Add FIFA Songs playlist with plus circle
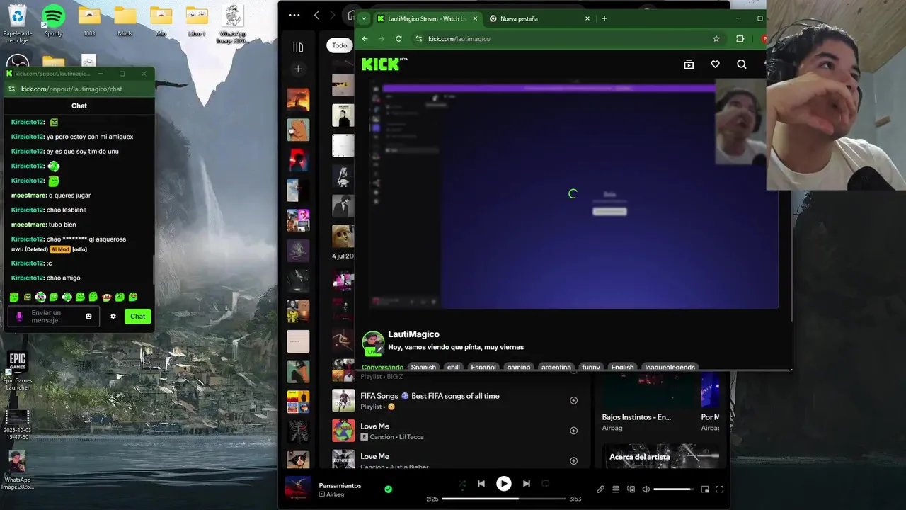Viewport: 906px width, 510px height. [573, 400]
